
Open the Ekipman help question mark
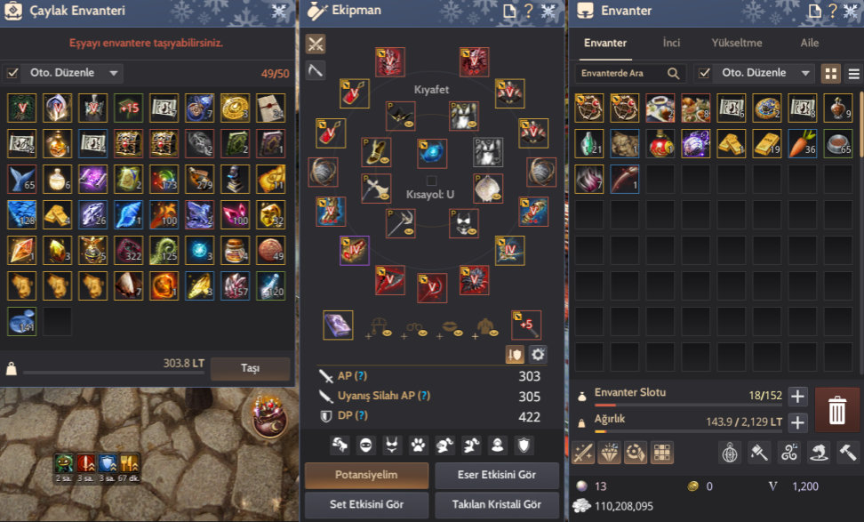click(528, 11)
